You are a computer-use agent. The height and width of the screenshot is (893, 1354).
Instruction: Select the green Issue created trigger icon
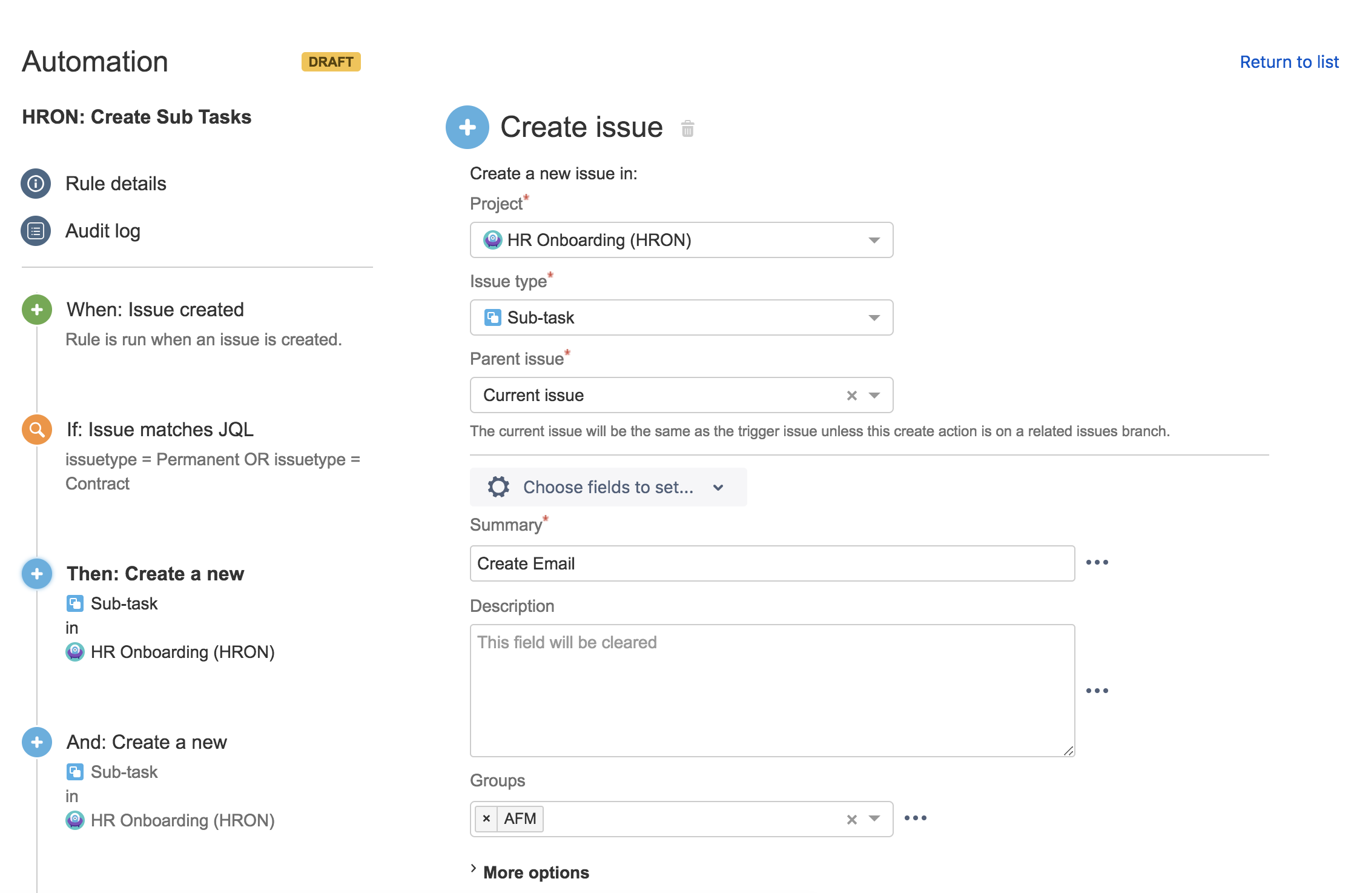pyautogui.click(x=37, y=310)
